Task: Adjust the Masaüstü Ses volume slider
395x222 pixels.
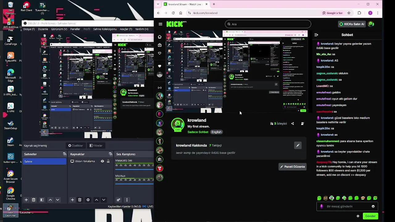Action: point(134,169)
